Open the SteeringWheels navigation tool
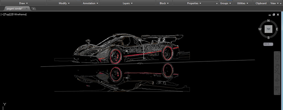 pyautogui.click(x=277, y=58)
